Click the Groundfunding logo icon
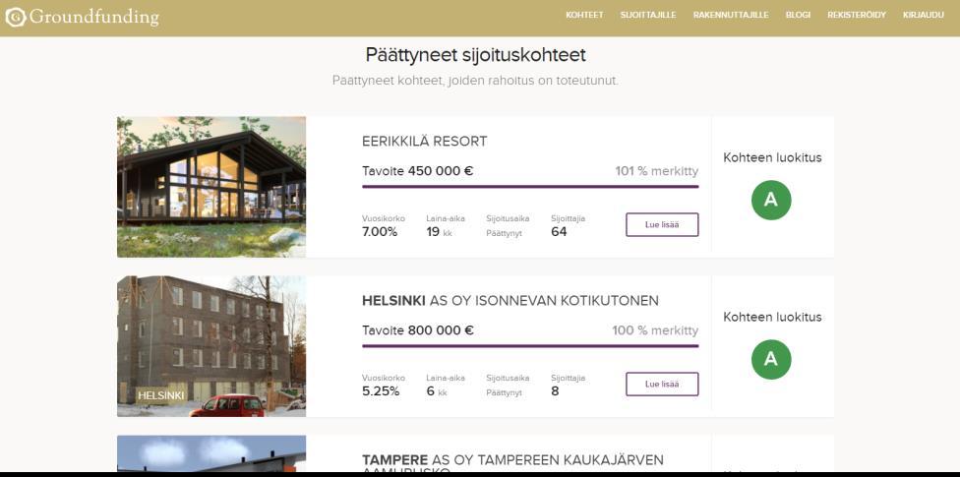The height and width of the screenshot is (477, 960). 16,17
